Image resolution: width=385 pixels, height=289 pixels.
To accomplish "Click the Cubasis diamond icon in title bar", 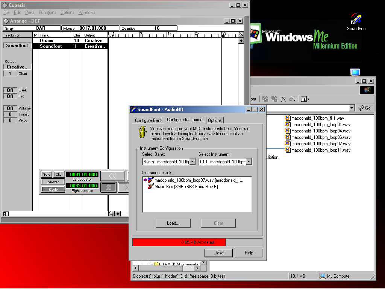I will tap(5, 5).
